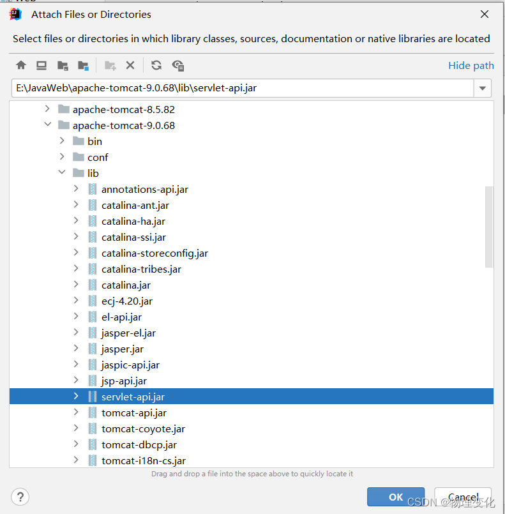Expand tomcat-coyote.jar contents
Screen dimensions: 505x514
76,428
